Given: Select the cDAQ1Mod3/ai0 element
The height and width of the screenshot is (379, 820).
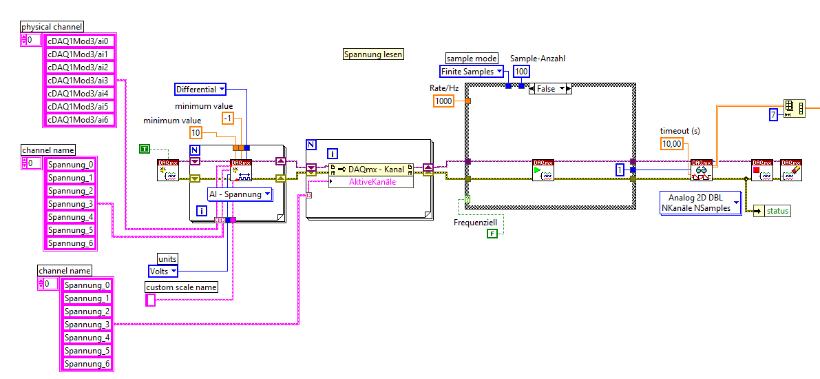Looking at the screenshot, I should pyautogui.click(x=80, y=41).
